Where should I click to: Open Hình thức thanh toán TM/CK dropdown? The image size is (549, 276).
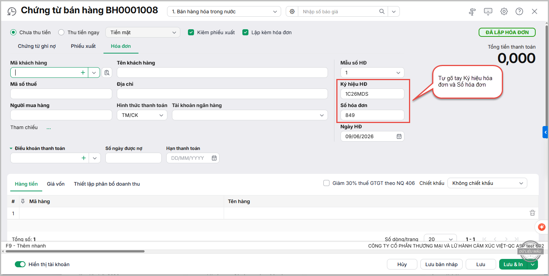coord(142,115)
